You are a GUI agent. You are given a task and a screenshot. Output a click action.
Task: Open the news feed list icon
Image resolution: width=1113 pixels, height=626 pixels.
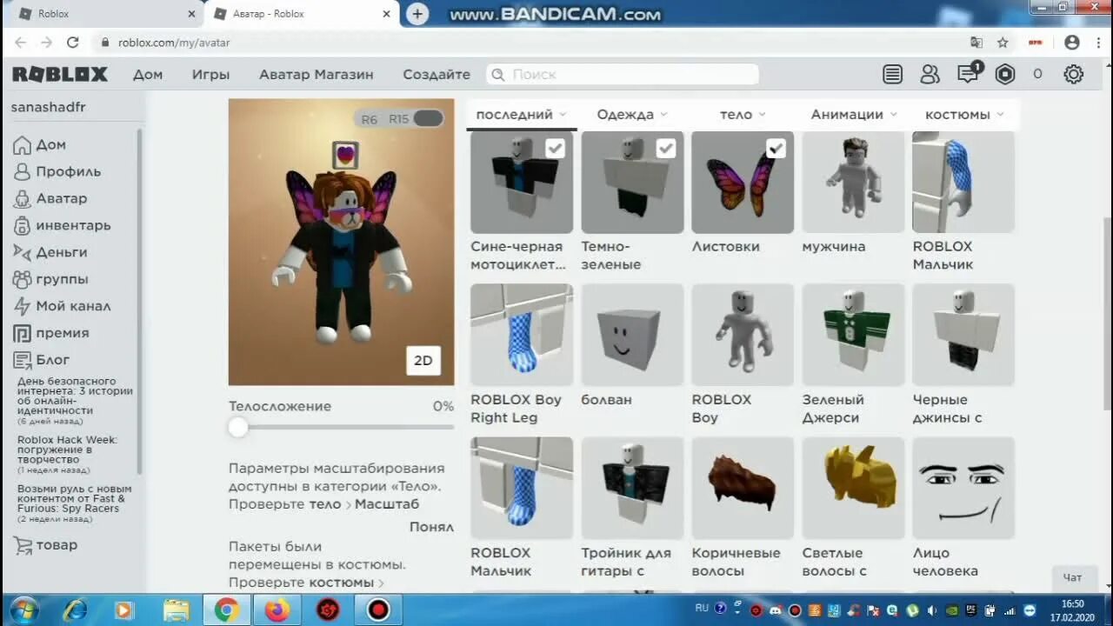coord(892,75)
